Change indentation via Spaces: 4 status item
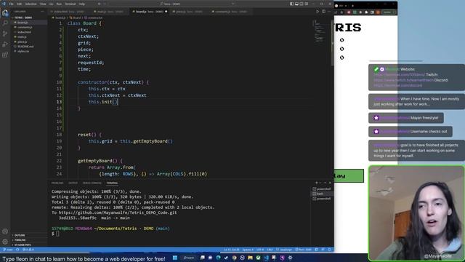The width and height of the screenshot is (465, 262). point(248,250)
